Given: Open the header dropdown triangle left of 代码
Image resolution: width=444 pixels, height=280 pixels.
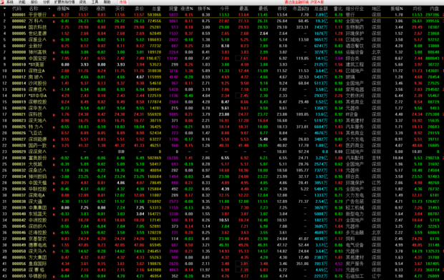Looking at the screenshot, I should click(4, 9).
